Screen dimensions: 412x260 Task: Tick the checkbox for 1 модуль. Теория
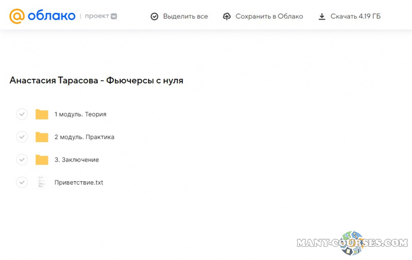22,114
